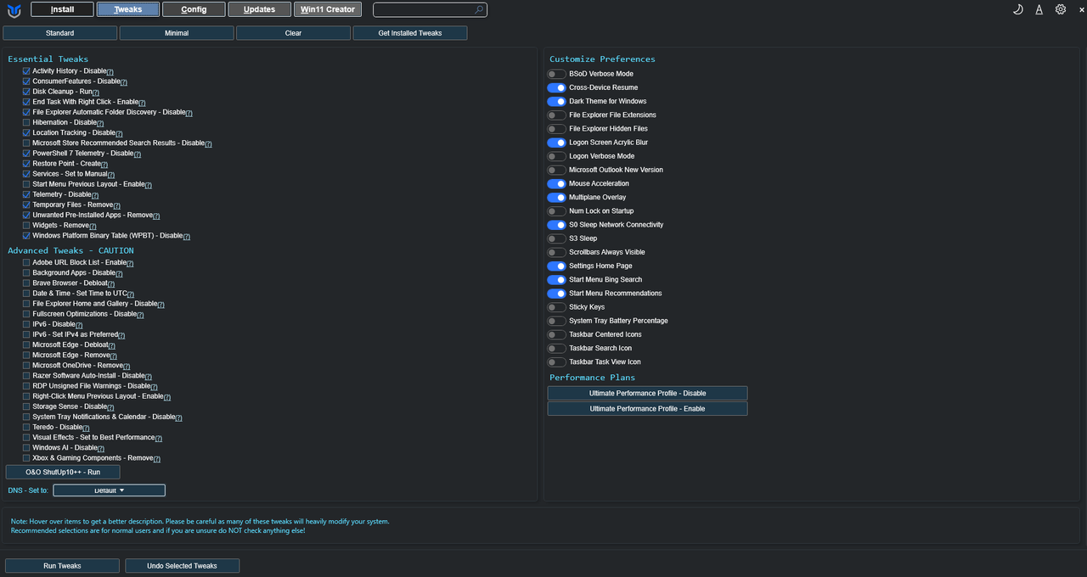Open the DNS Default dropdown
Viewport: 1087px width, 577px height.
coord(110,490)
